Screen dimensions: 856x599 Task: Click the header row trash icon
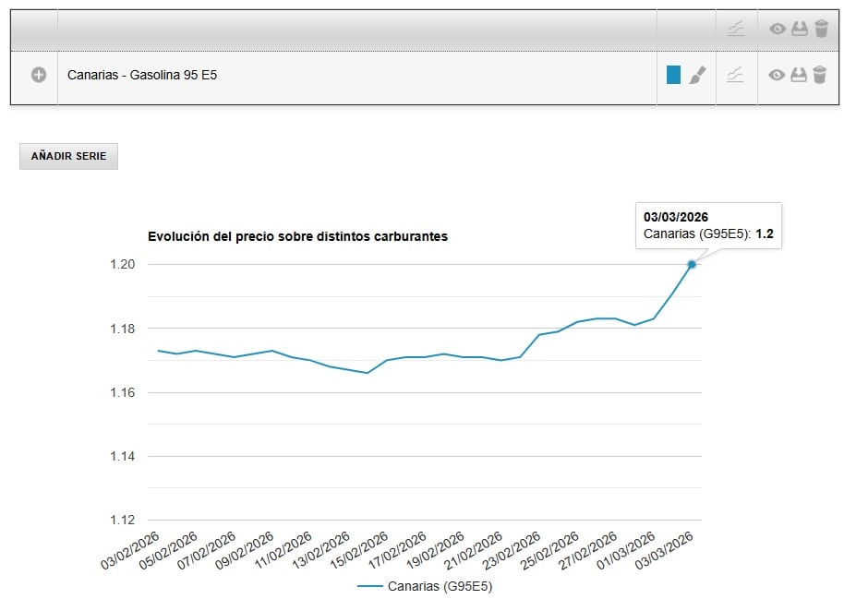click(x=821, y=29)
